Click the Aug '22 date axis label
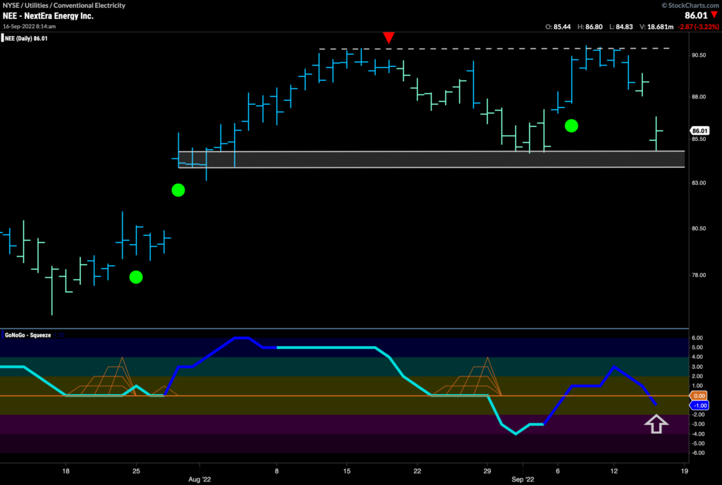This screenshot has height=485, width=722. pos(200,476)
